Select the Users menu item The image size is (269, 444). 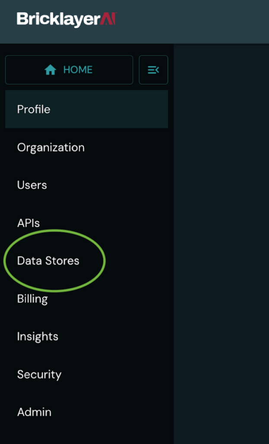tap(31, 185)
